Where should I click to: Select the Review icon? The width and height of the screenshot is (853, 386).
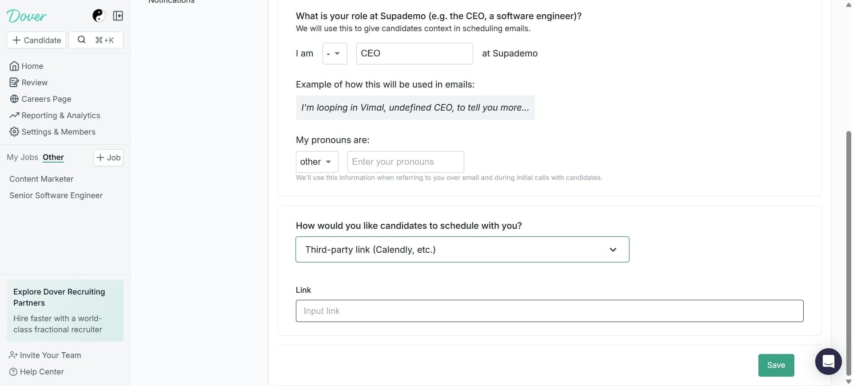click(x=14, y=82)
